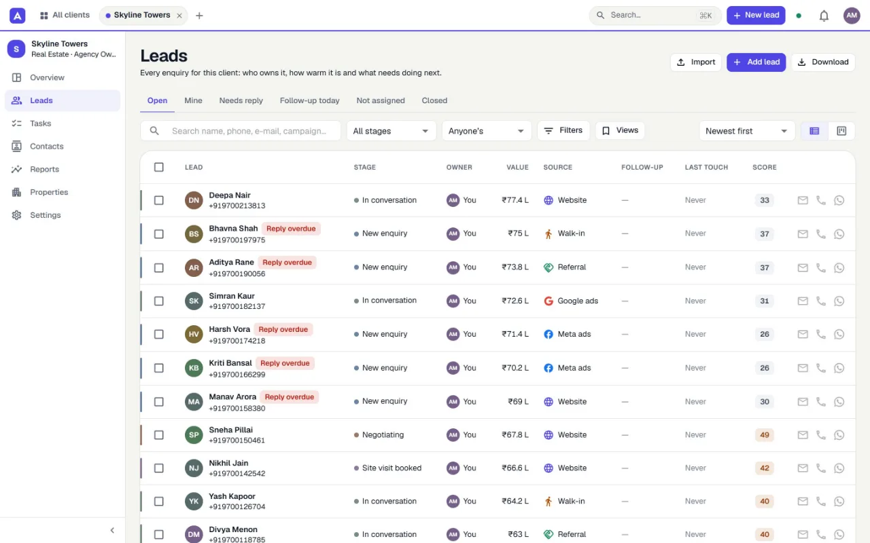Create a New lead from top bar
The height and width of the screenshot is (543, 870).
756,16
